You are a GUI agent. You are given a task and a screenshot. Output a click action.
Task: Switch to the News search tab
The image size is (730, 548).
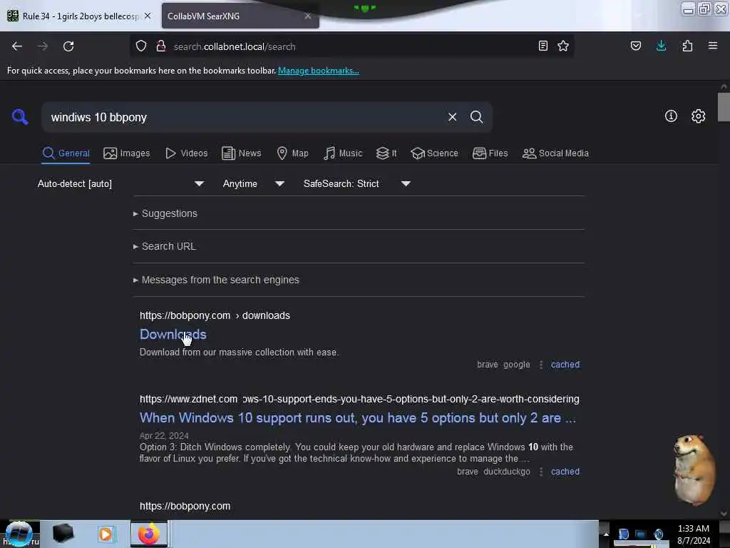(241, 153)
